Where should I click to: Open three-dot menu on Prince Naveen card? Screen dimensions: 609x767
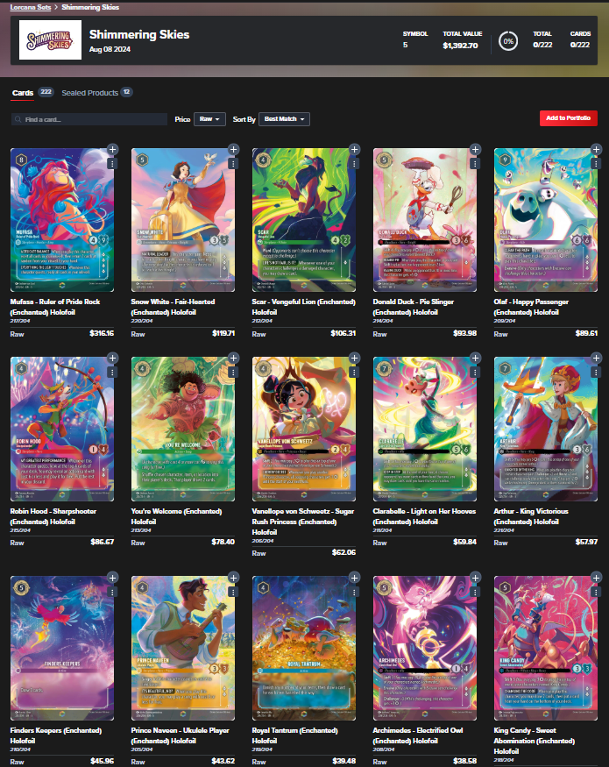(233, 593)
